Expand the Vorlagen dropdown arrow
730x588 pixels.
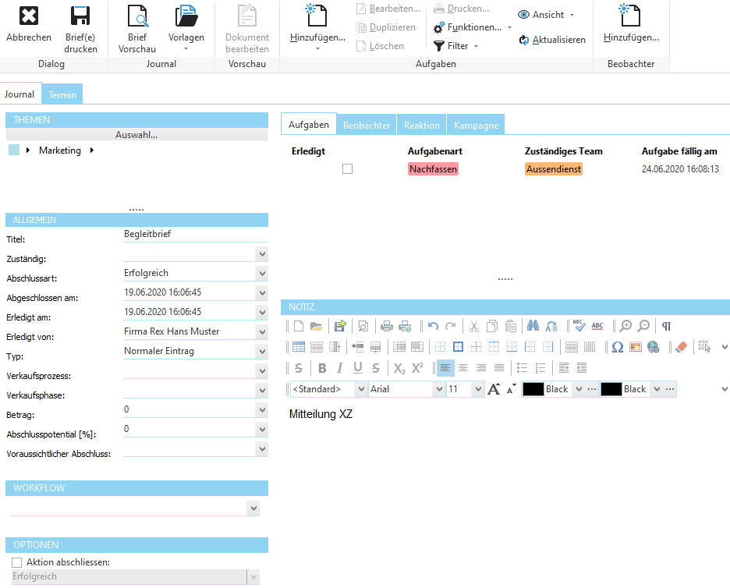tap(186, 48)
